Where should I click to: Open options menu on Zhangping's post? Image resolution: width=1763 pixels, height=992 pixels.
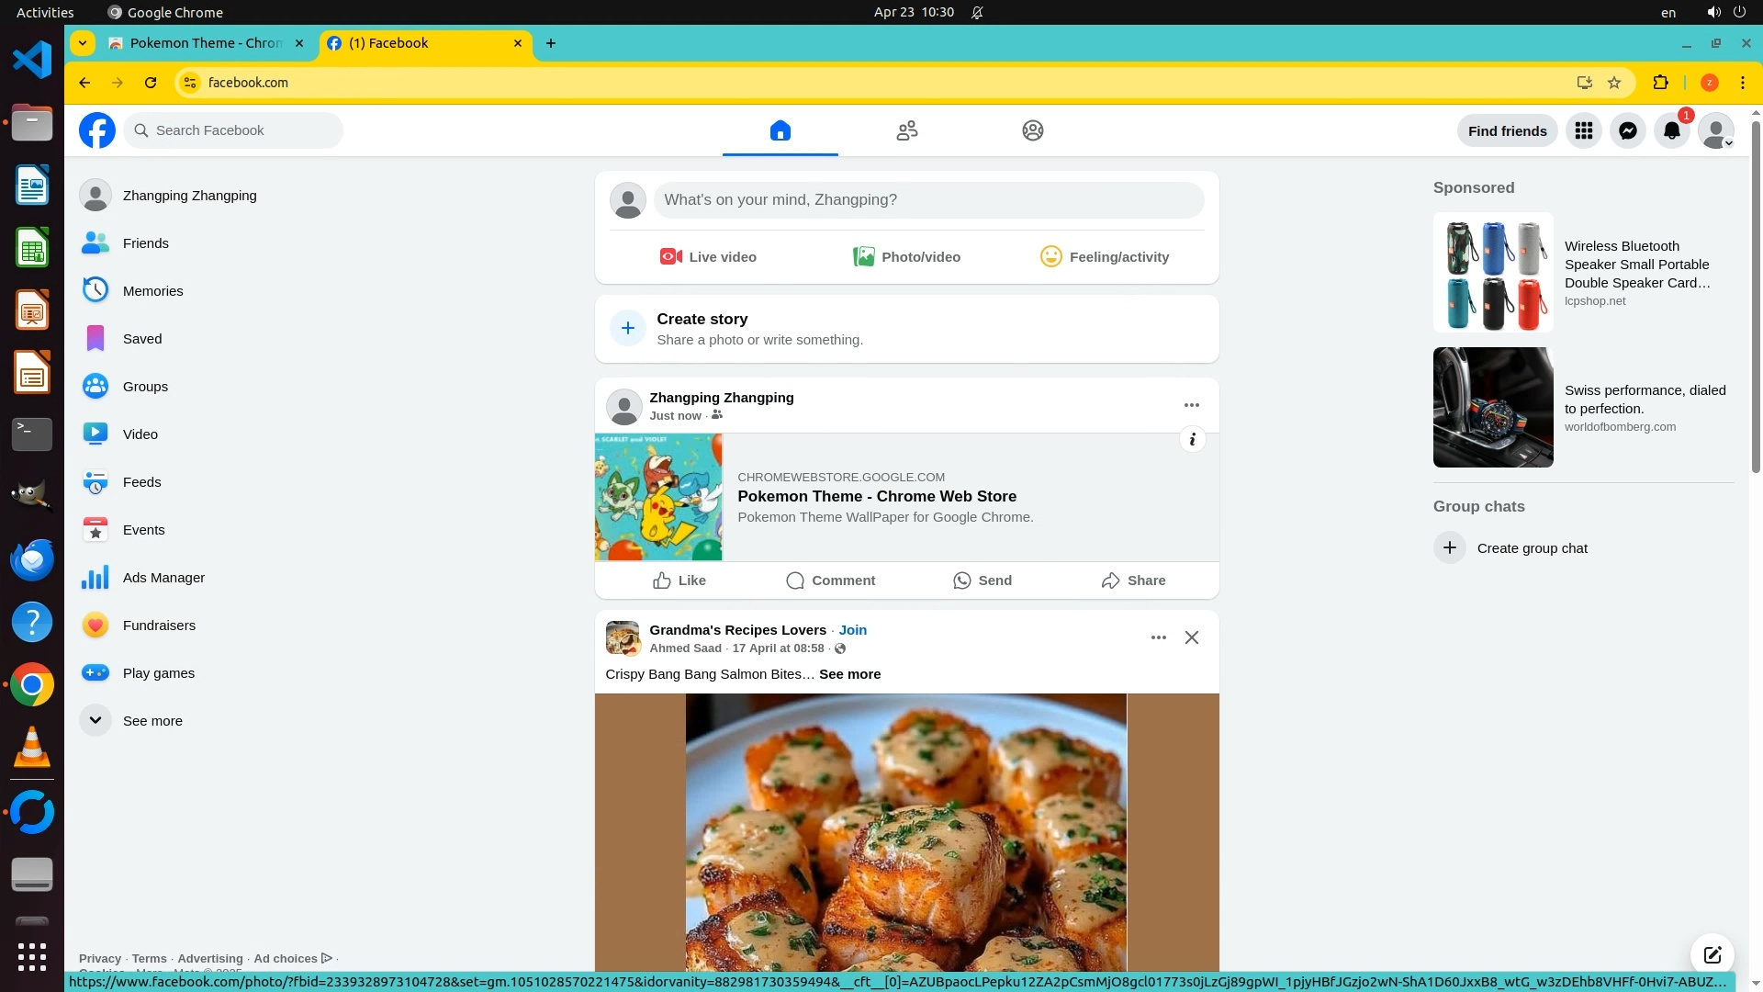point(1191,405)
